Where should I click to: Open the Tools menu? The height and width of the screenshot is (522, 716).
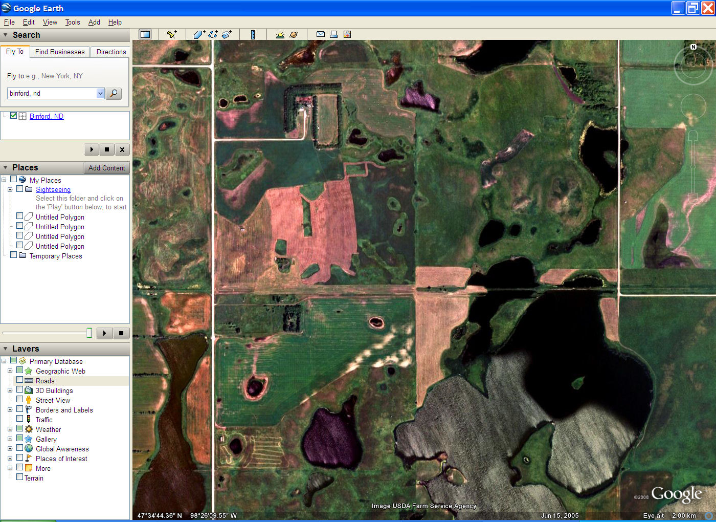tap(73, 22)
